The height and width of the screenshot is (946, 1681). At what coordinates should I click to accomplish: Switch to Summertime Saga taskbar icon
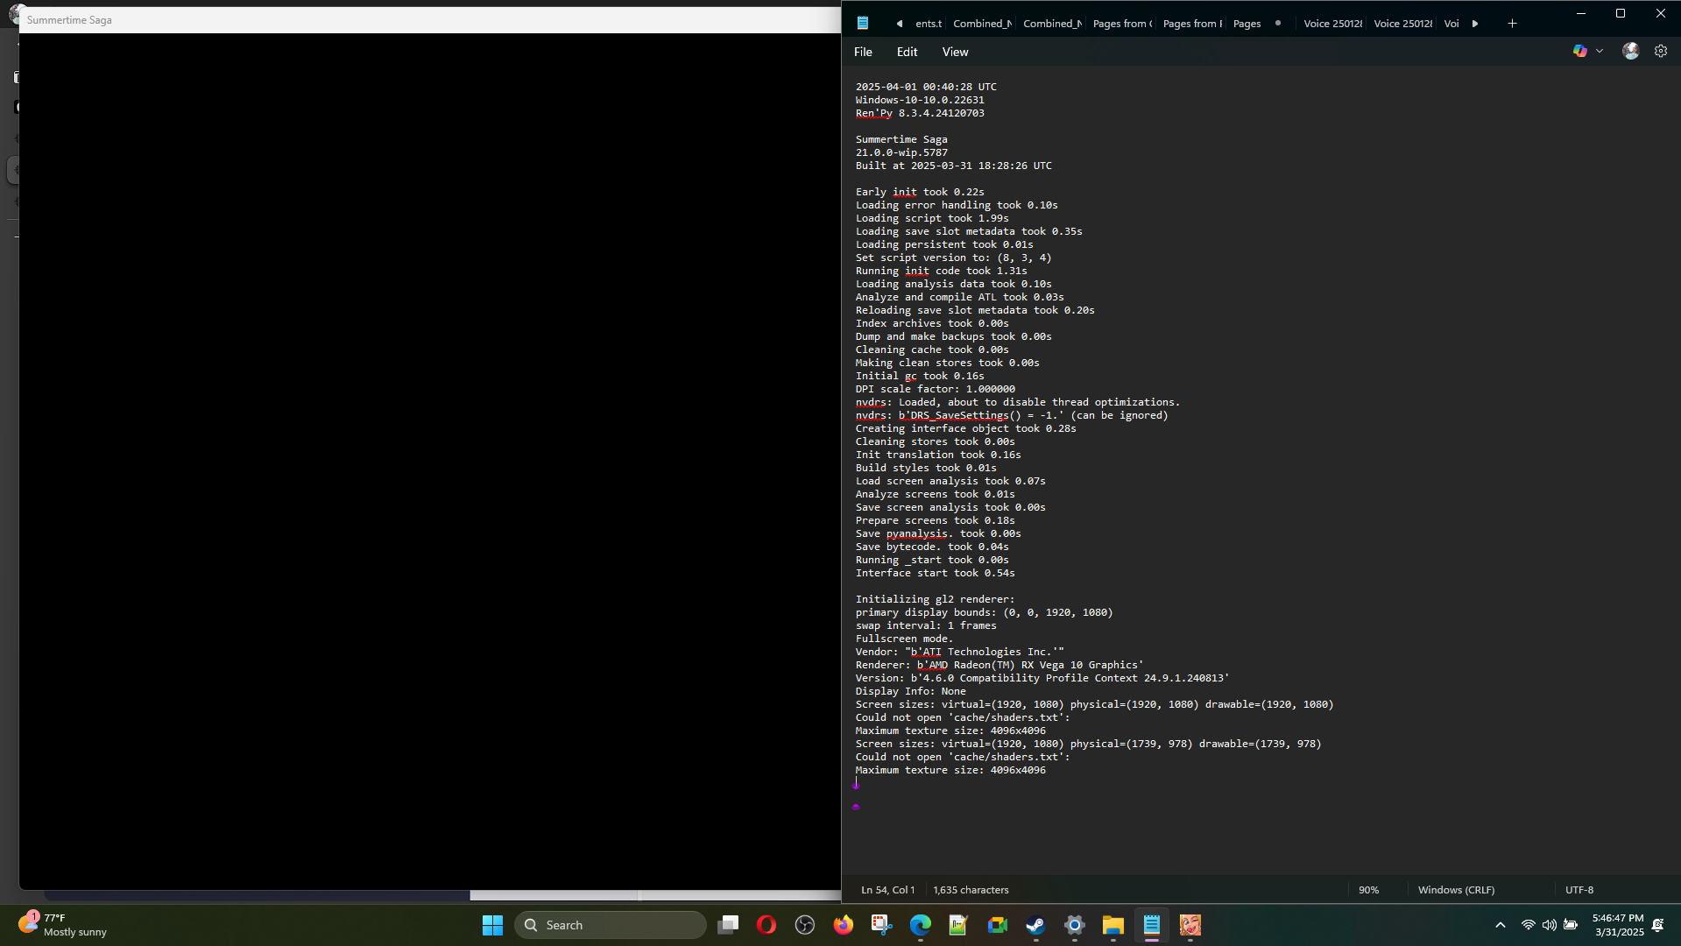pos(1190,925)
